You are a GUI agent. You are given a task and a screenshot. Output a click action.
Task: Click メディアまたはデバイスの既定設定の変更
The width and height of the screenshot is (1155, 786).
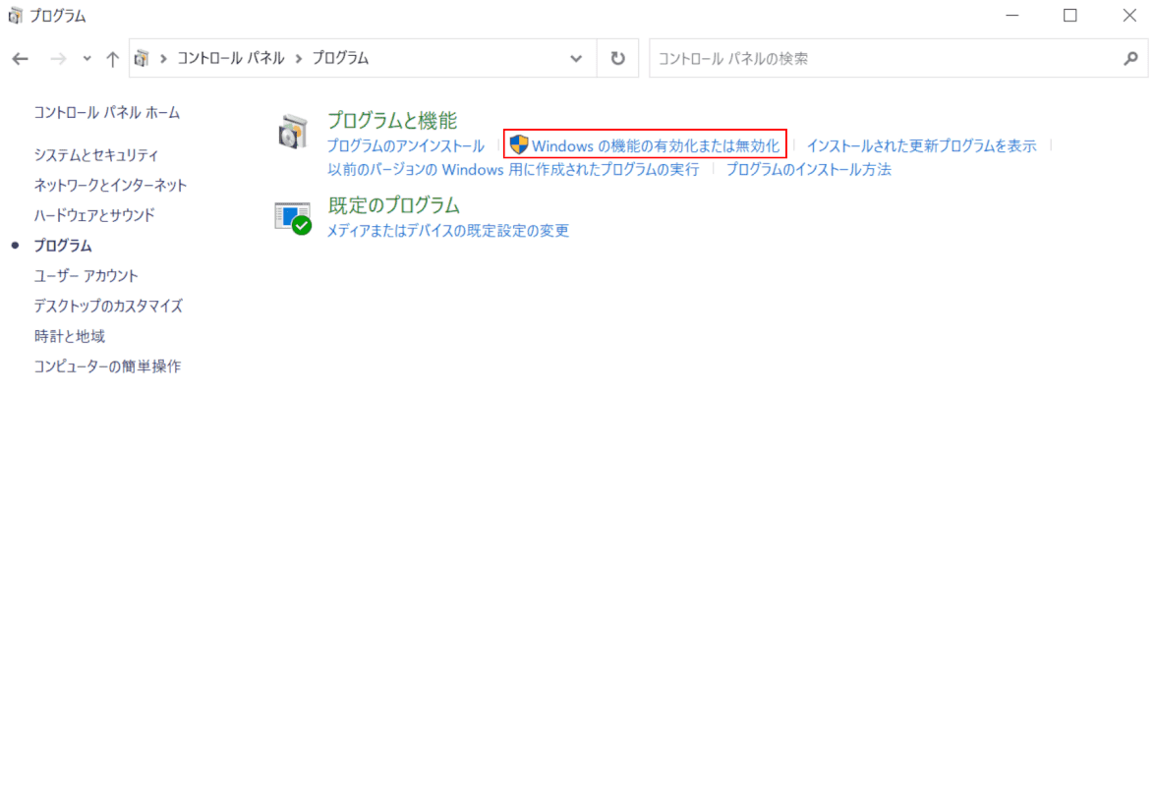[448, 231]
